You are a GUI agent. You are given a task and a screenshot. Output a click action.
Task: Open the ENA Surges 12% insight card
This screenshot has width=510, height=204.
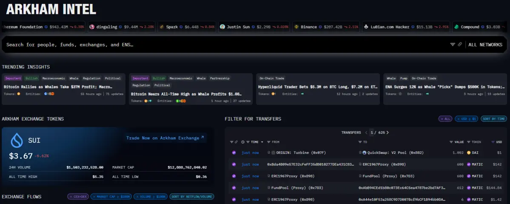pyautogui.click(x=445, y=87)
